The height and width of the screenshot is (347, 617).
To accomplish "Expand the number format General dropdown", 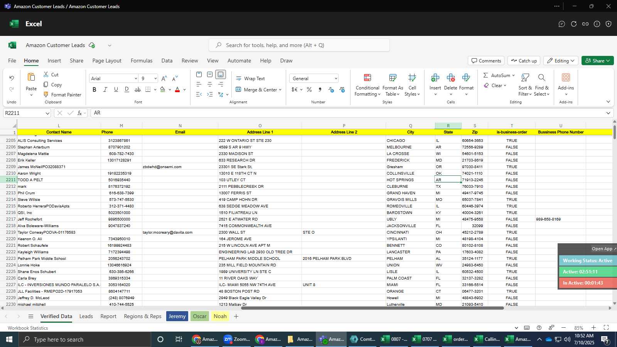I will coord(336,78).
